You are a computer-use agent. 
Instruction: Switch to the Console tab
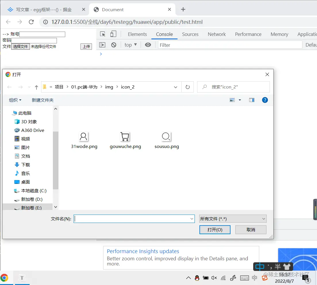[164, 34]
